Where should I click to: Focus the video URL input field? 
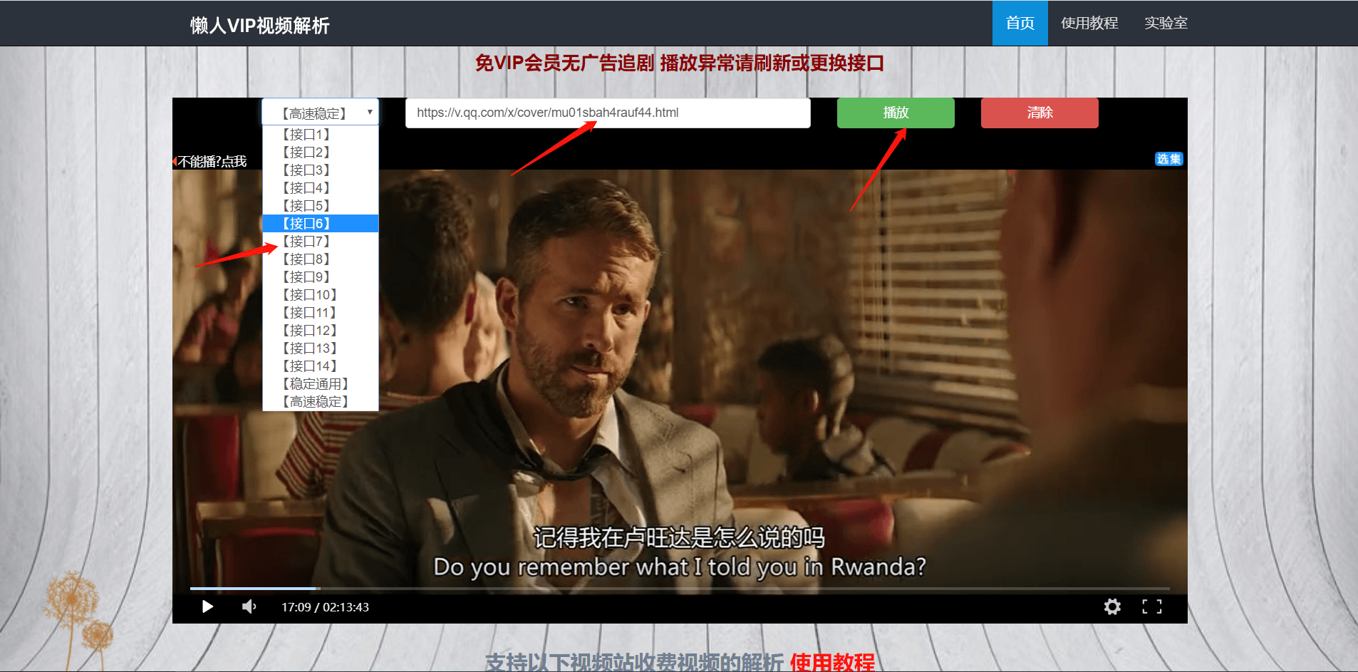point(607,113)
